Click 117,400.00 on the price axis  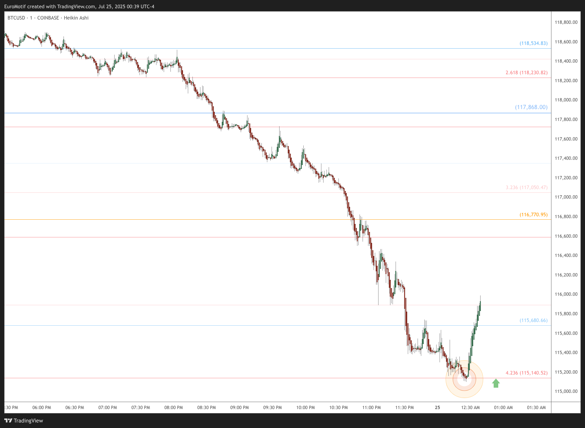coord(566,158)
